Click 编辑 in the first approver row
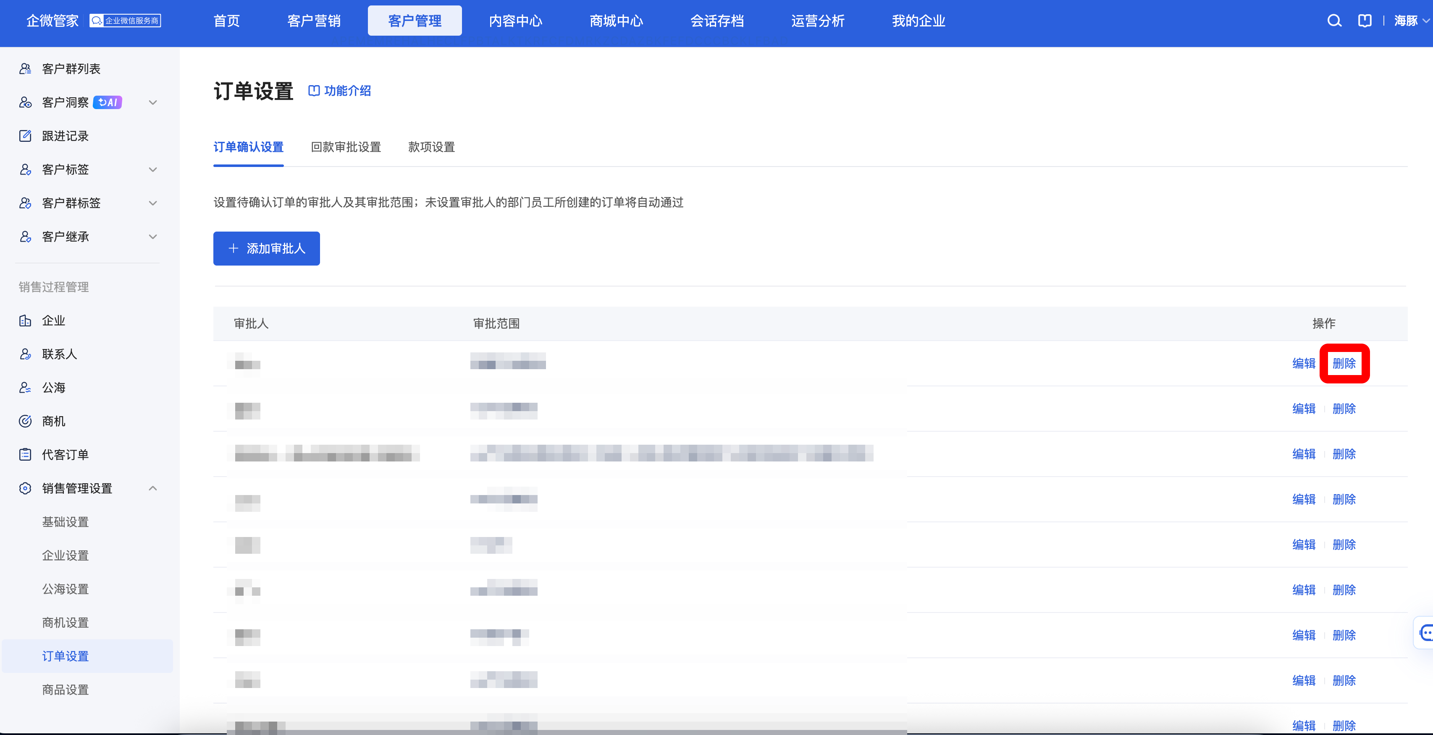Image resolution: width=1433 pixels, height=735 pixels. click(x=1303, y=363)
